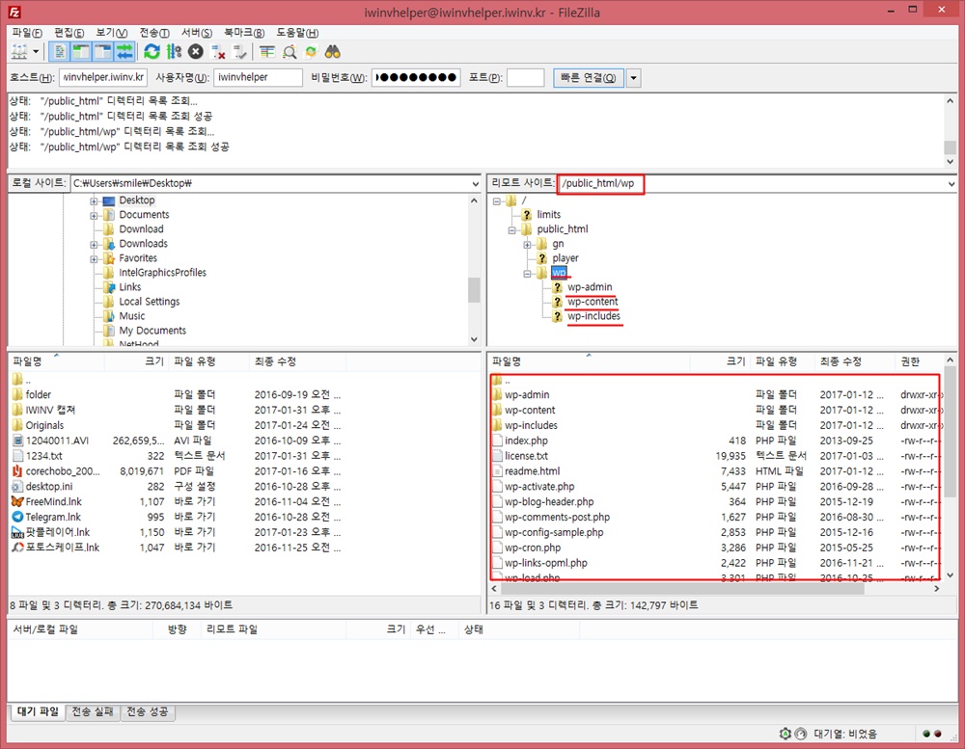Expand the Downloads node in local tree
Viewport: 965px width, 749px height.
tap(94, 244)
